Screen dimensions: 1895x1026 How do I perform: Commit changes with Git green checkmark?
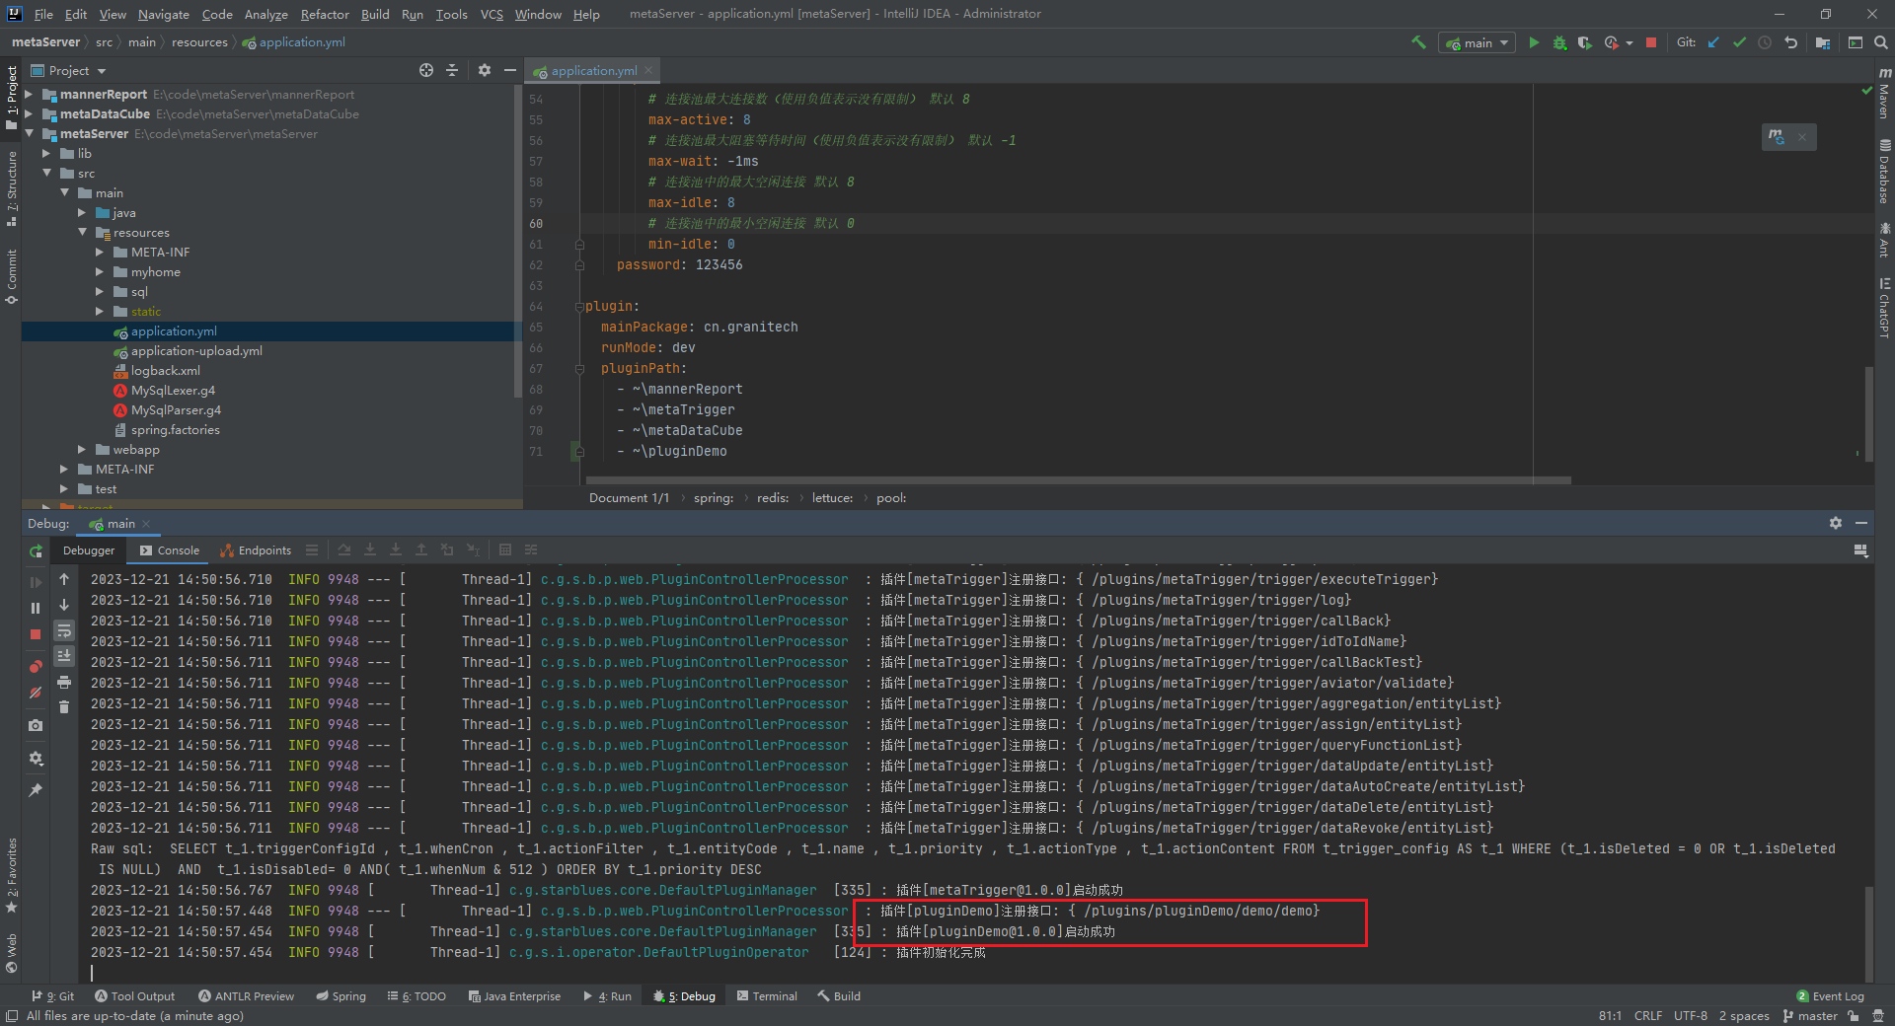[x=1739, y=42]
